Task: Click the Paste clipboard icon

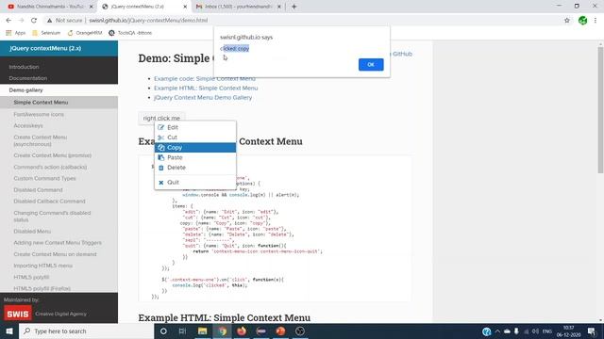Action: pos(161,157)
